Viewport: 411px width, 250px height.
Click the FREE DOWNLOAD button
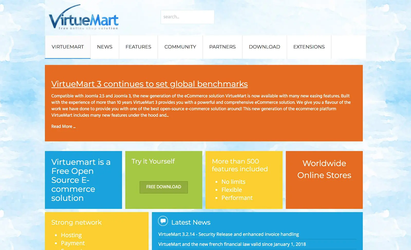[164, 187]
